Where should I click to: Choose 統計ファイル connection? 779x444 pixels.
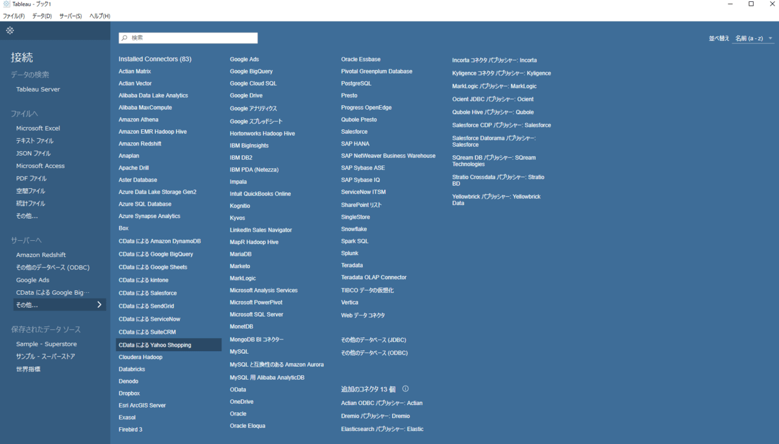[x=31, y=203]
